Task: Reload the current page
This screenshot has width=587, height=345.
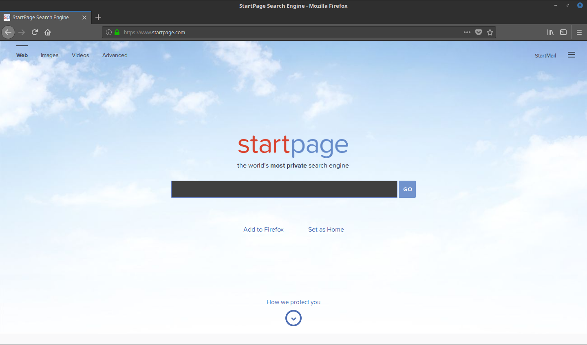Action: (x=35, y=32)
